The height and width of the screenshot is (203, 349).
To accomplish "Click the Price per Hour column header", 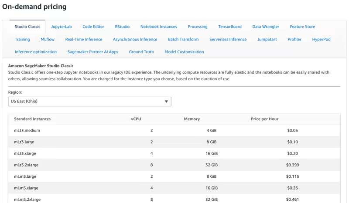I will (264, 119).
